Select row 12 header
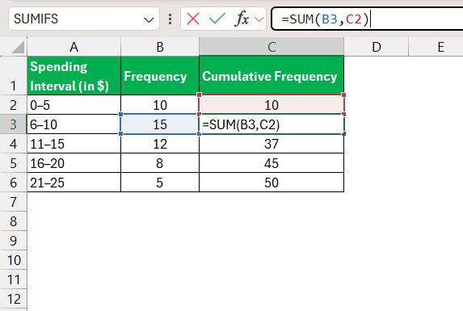Viewport: 463px width, 311px height. tap(13, 299)
